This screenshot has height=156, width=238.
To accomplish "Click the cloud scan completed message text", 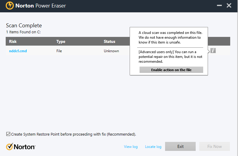I will click(170, 37).
